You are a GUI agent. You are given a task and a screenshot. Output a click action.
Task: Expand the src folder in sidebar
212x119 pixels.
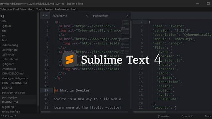click(x=4, y=35)
